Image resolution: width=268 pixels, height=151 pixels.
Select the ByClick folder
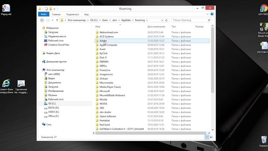coord(103,53)
